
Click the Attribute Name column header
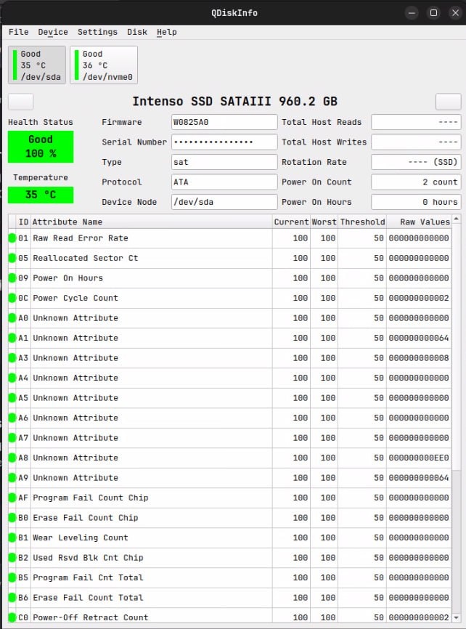pyautogui.click(x=152, y=222)
